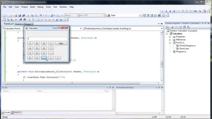Expand the References node in Solution Explorer
Viewport: 212px width, 119px height.
tap(170, 40)
